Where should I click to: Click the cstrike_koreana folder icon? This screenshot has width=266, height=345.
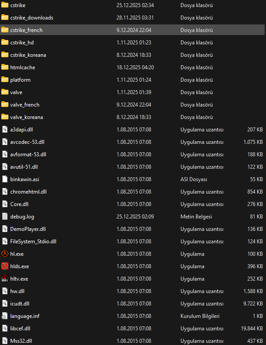pyautogui.click(x=5, y=55)
